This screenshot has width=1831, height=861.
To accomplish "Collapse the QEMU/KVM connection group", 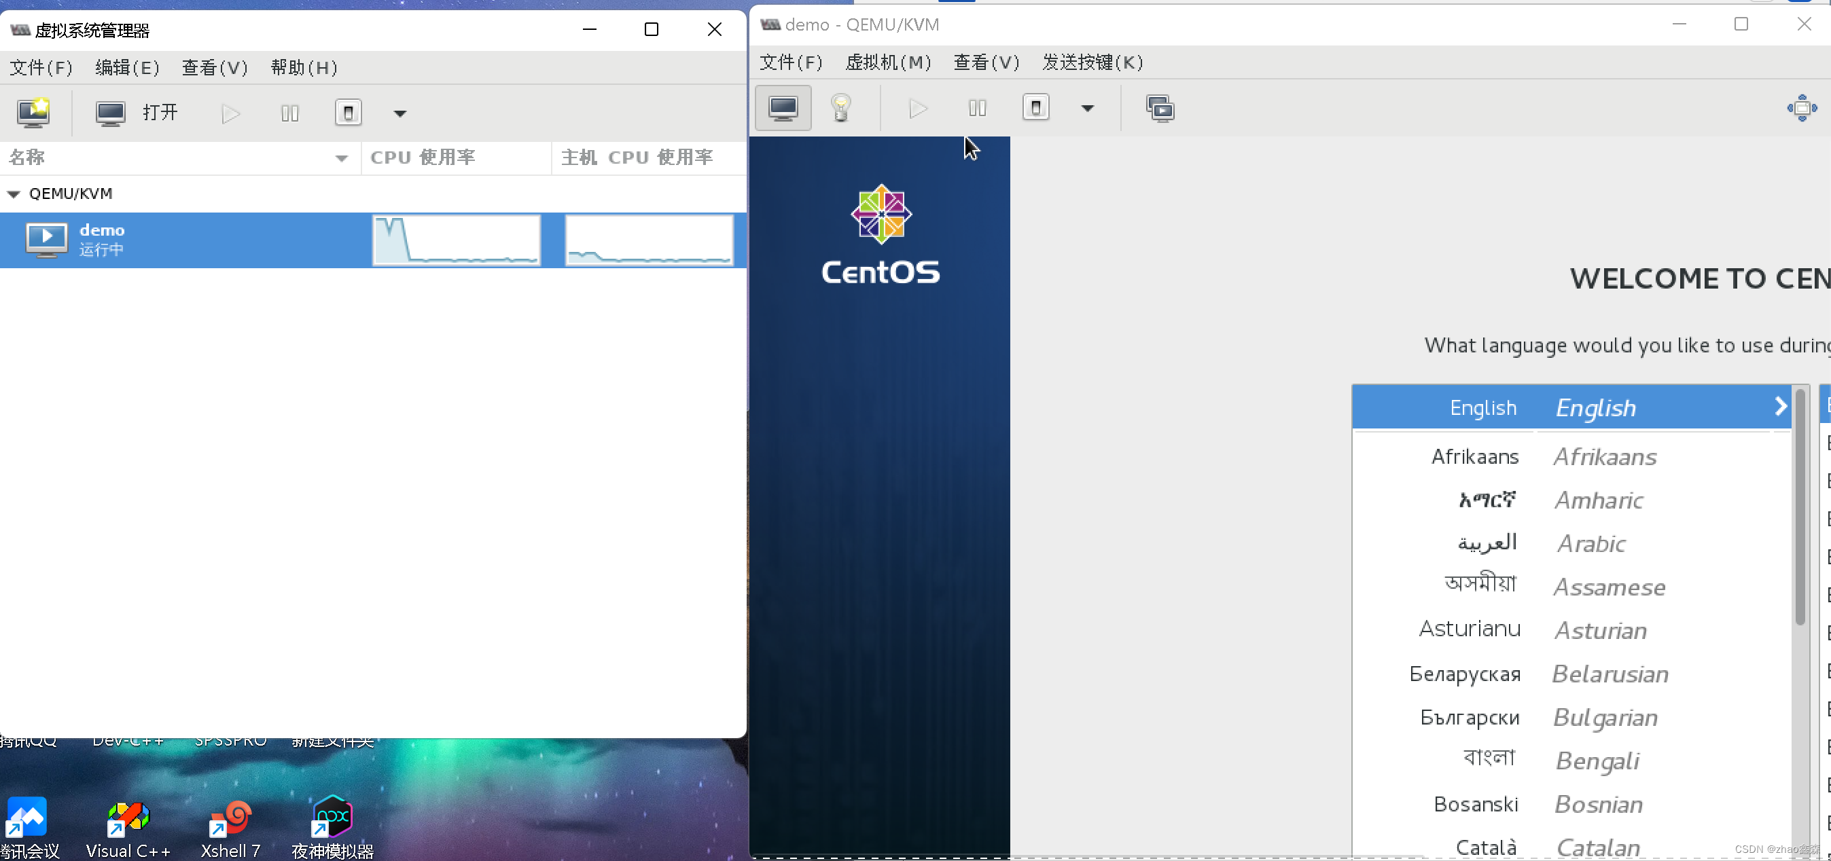I will click(x=13, y=194).
